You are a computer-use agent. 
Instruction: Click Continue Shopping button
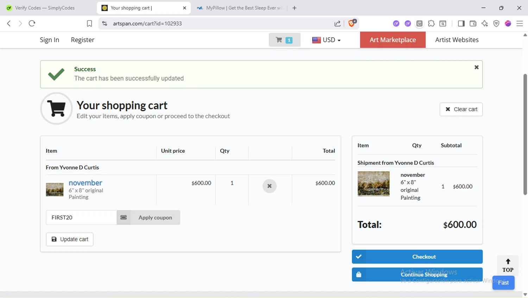point(417,274)
